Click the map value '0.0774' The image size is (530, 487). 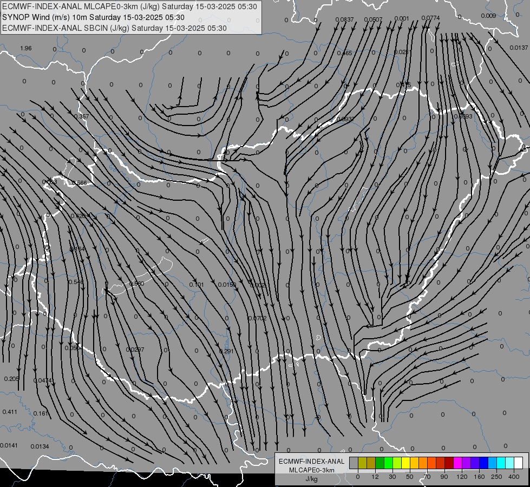[x=430, y=17]
